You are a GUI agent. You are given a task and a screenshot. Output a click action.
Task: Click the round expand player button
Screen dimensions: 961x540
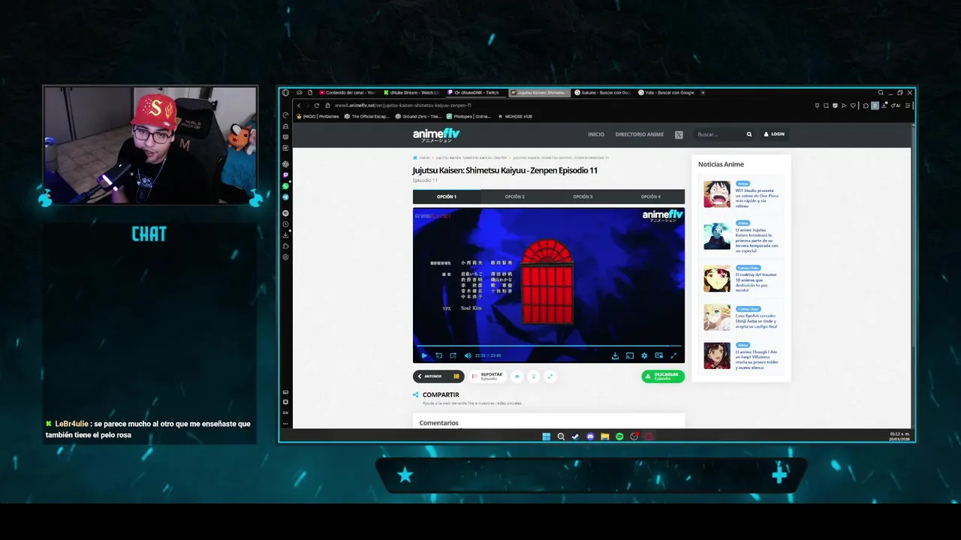point(550,376)
